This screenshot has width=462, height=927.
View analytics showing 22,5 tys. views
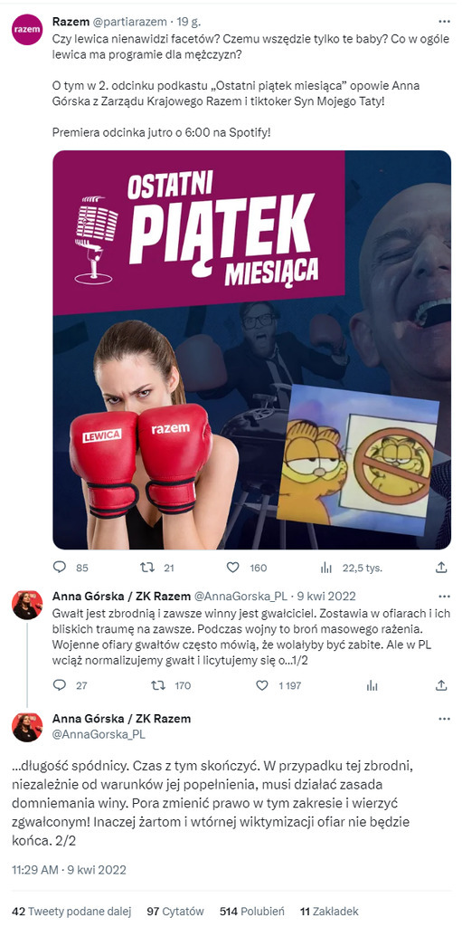point(326,568)
